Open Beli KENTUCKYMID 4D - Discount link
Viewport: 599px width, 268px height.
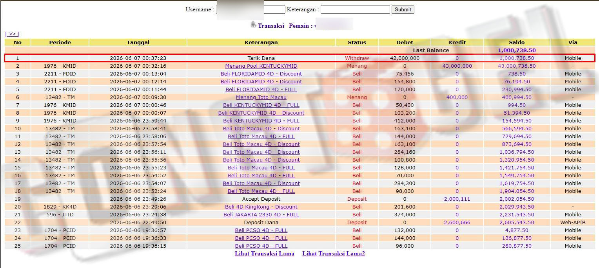click(261, 113)
